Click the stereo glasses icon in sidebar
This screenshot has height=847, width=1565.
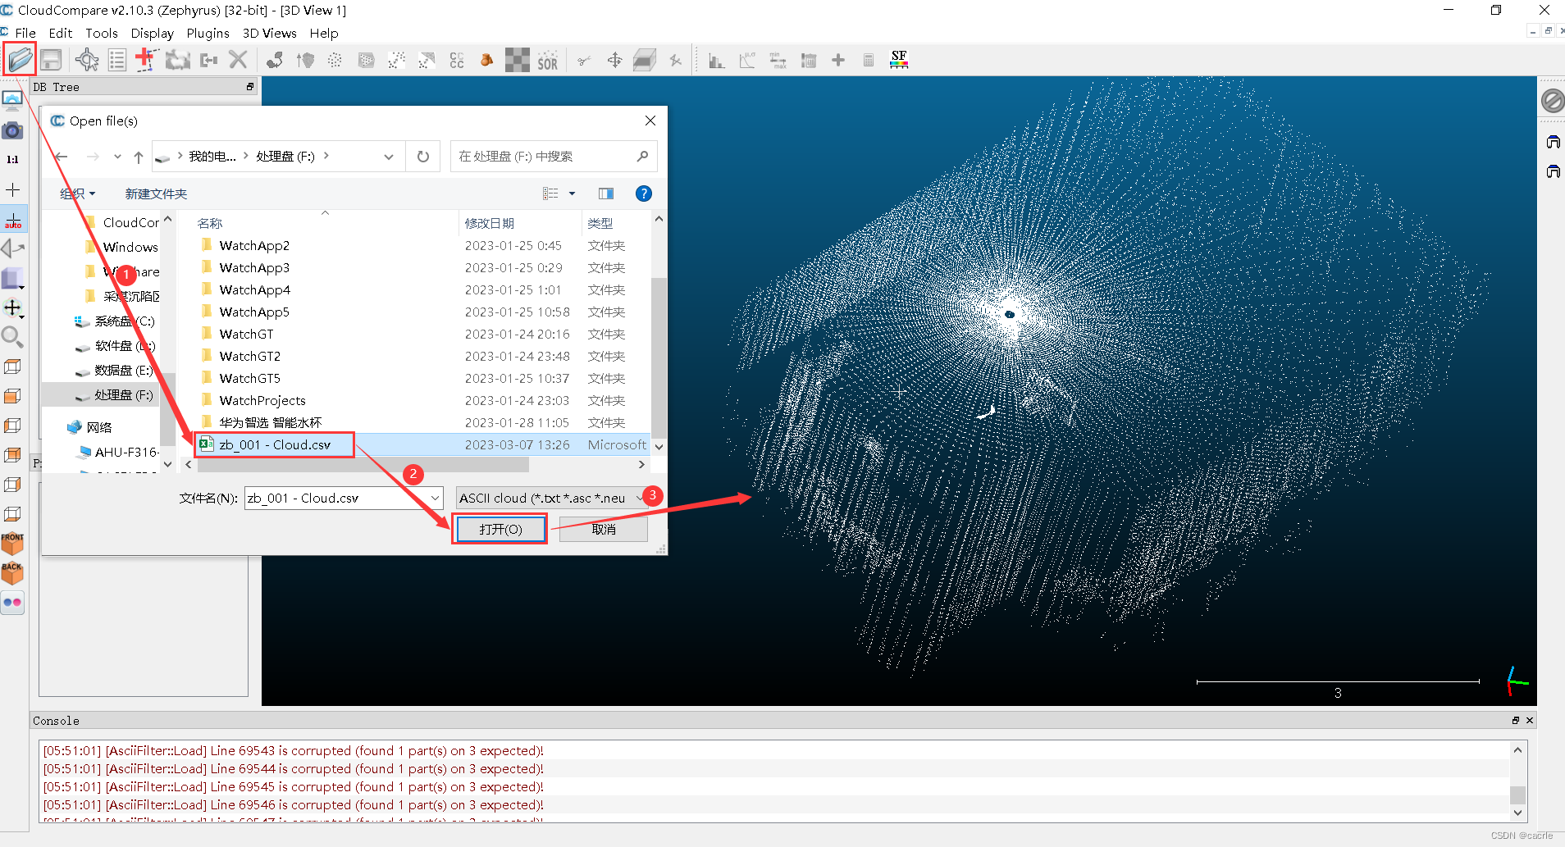pos(12,603)
